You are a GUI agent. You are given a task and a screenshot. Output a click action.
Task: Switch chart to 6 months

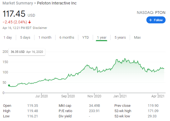click(x=67, y=38)
